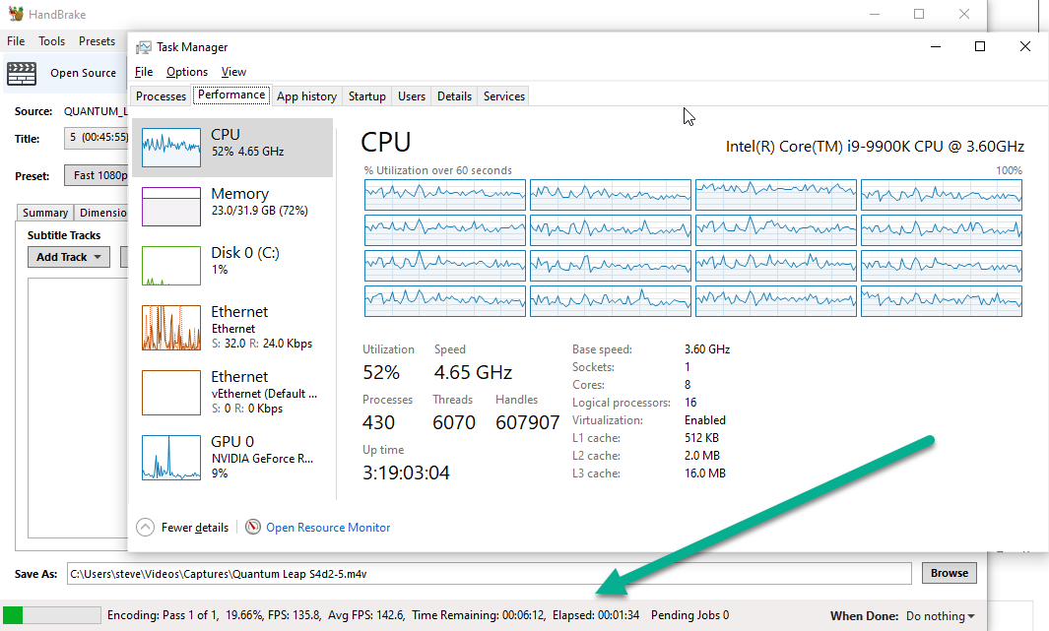Expand the Add Track dropdown
Image resolution: width=1049 pixels, height=631 pixels.
coord(69,257)
